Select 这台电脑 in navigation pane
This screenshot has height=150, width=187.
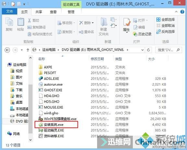(x=17, y=65)
